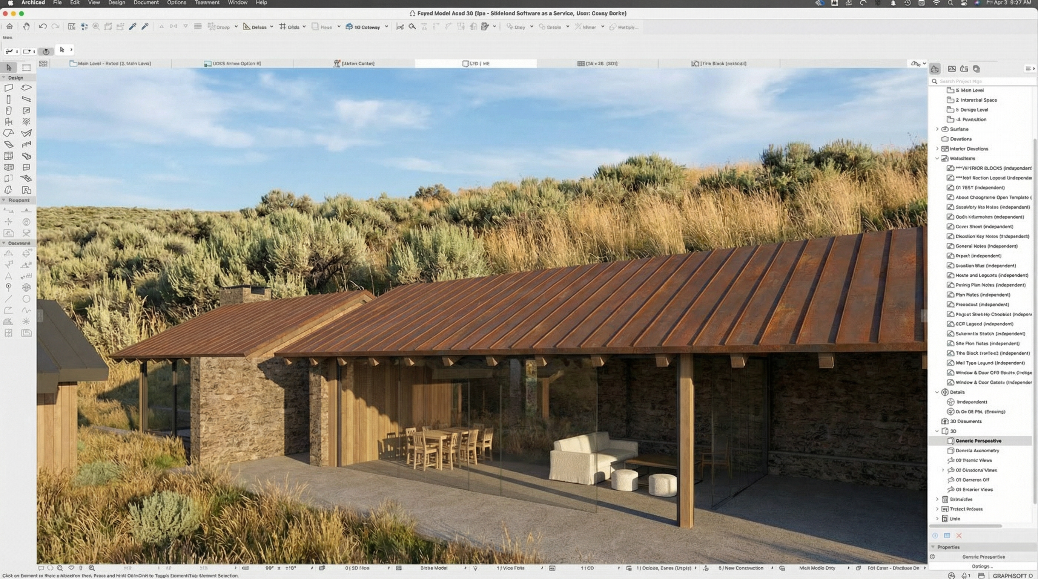
Task: Click the Home icon in toolbar
Action: tap(10, 26)
